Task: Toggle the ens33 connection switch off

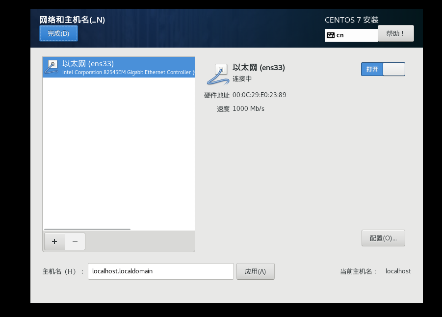Action: click(x=383, y=69)
